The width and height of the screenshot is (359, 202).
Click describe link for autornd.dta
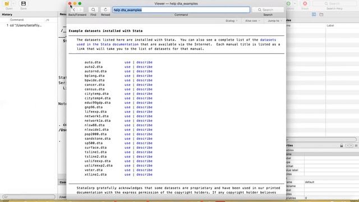click(x=145, y=71)
